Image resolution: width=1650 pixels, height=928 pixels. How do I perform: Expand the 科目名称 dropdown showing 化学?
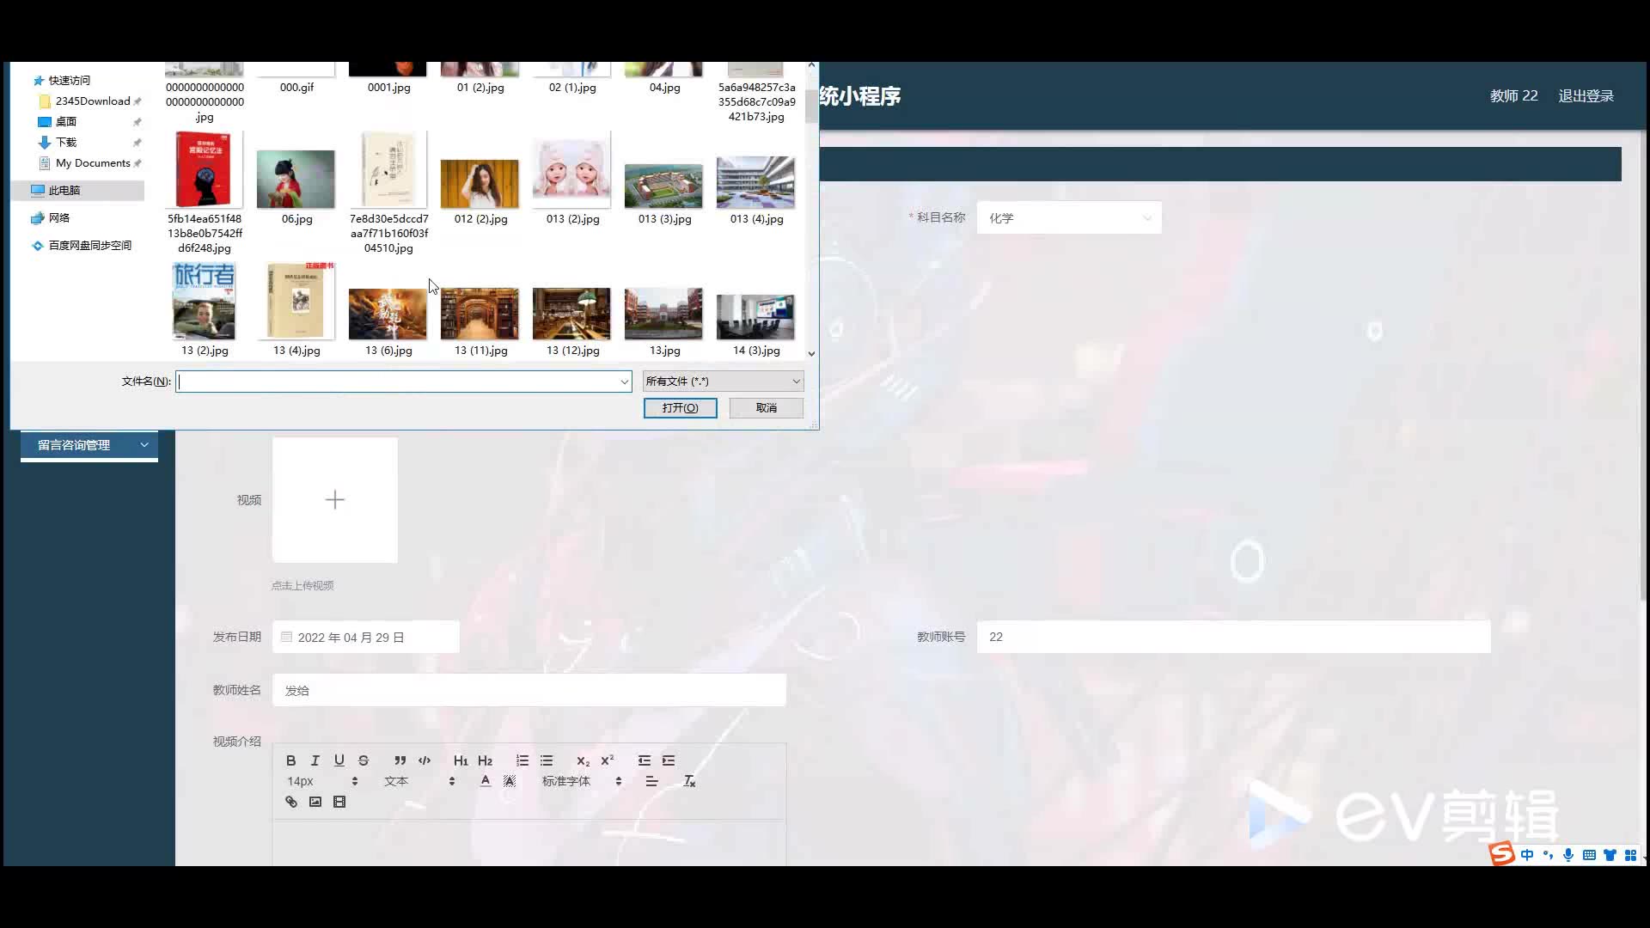[x=1068, y=218]
